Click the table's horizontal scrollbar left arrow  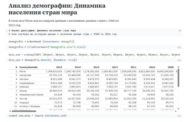10,111
